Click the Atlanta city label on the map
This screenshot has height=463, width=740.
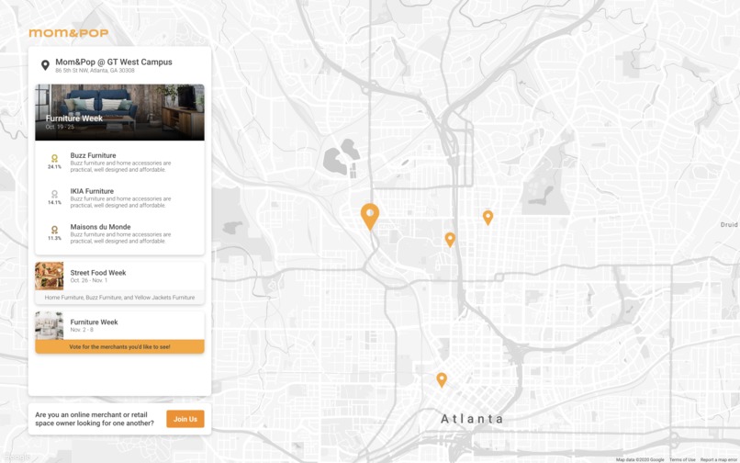pos(472,419)
